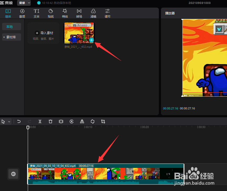227x191 pixels.
Task: Select the imported video thumbnail
Action: [79, 33]
